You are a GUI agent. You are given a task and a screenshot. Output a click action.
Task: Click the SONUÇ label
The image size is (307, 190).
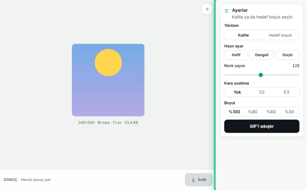[x=10, y=180]
